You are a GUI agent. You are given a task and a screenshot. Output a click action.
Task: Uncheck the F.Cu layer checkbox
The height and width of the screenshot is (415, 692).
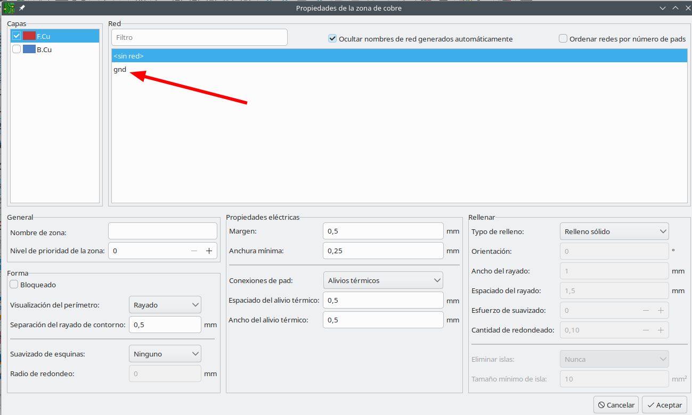coord(17,36)
